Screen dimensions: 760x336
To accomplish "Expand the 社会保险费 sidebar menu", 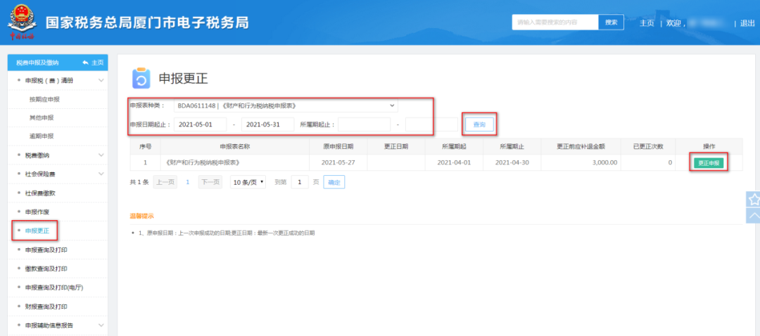I will pos(59,174).
